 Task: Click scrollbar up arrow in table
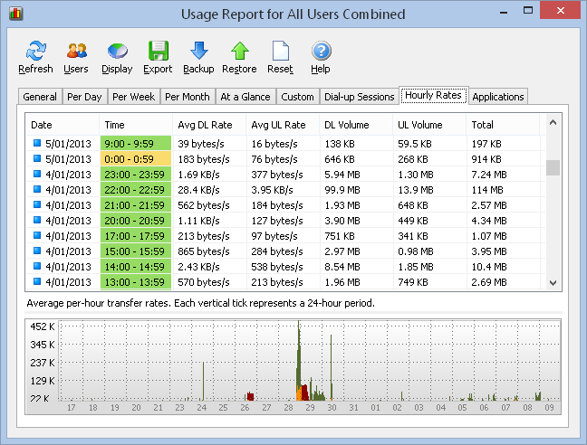pyautogui.click(x=553, y=122)
